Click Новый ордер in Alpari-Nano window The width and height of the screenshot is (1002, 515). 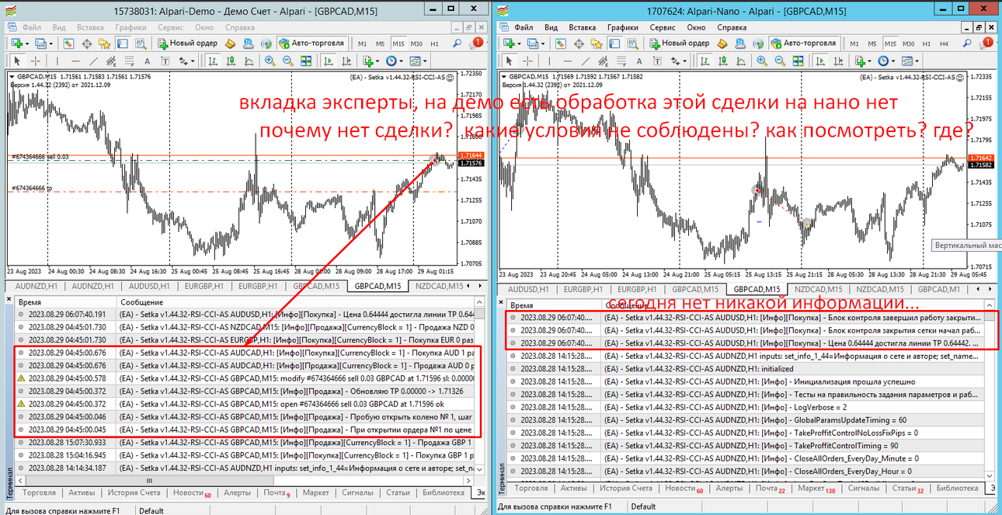tap(680, 43)
